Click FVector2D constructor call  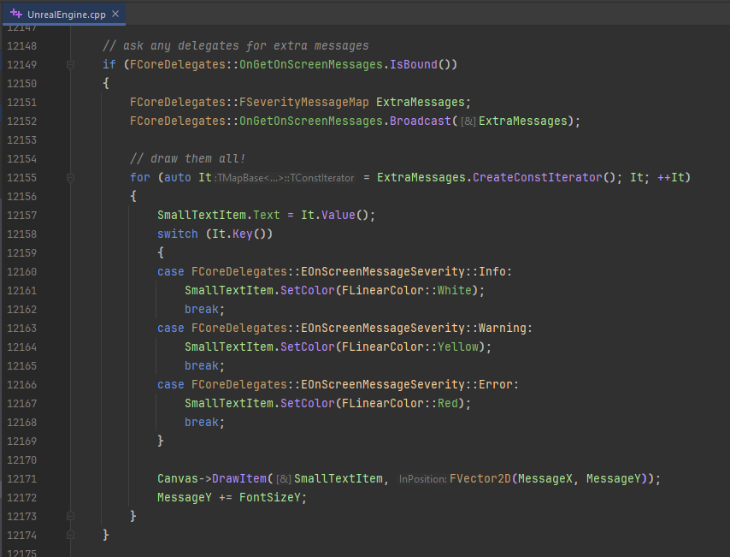pos(480,478)
